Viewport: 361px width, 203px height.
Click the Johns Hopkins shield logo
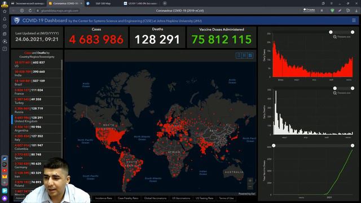pos(16,20)
